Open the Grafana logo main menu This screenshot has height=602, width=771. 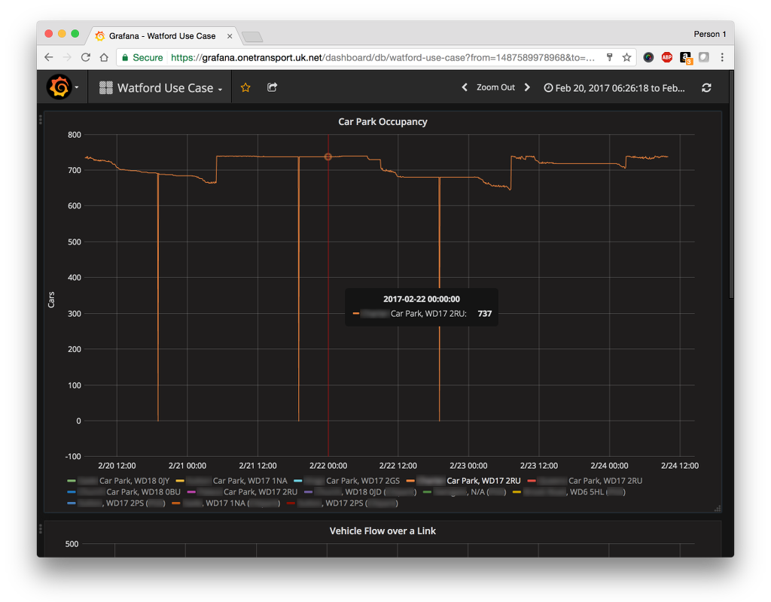59,87
